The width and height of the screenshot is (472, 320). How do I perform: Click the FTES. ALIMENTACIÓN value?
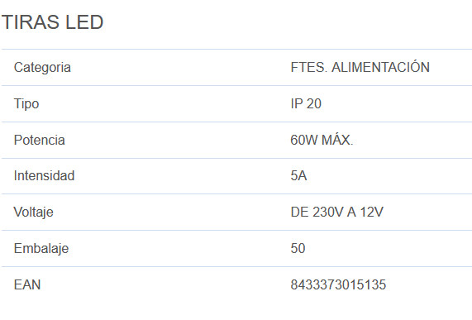click(360, 66)
